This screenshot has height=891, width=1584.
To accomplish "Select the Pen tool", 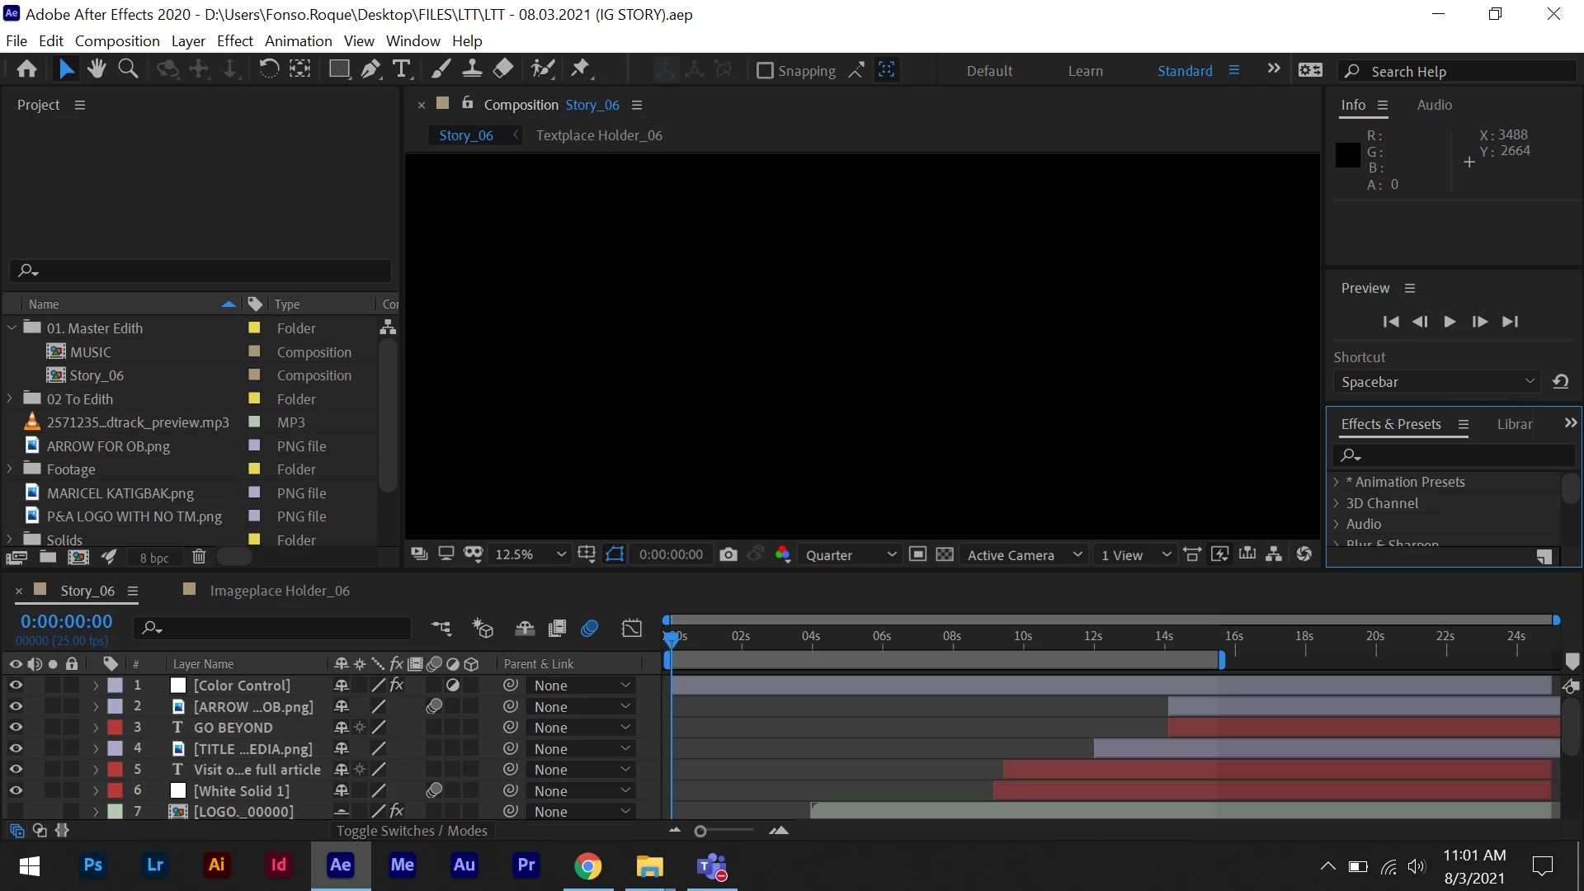I will pos(370,69).
